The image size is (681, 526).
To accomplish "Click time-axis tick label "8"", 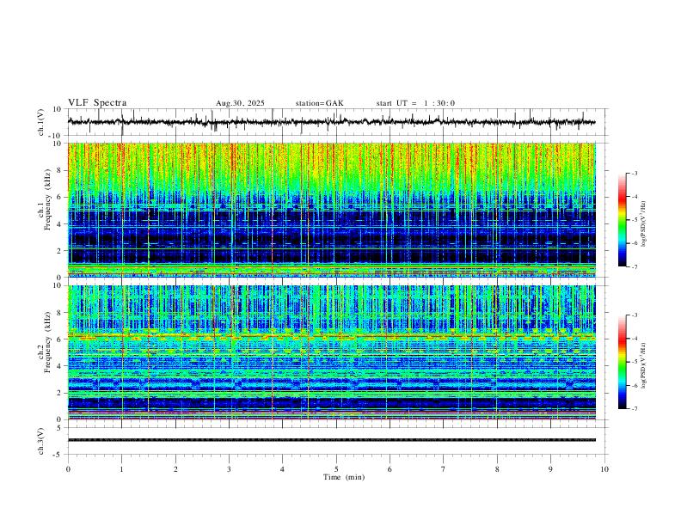I will pos(497,469).
